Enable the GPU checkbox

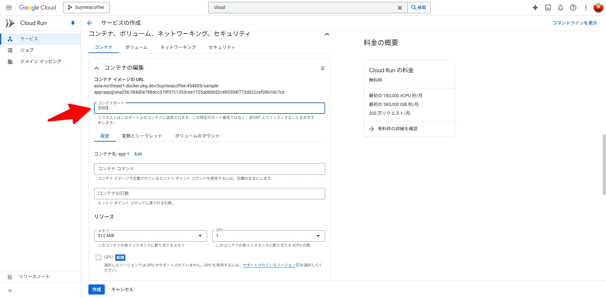click(98, 257)
